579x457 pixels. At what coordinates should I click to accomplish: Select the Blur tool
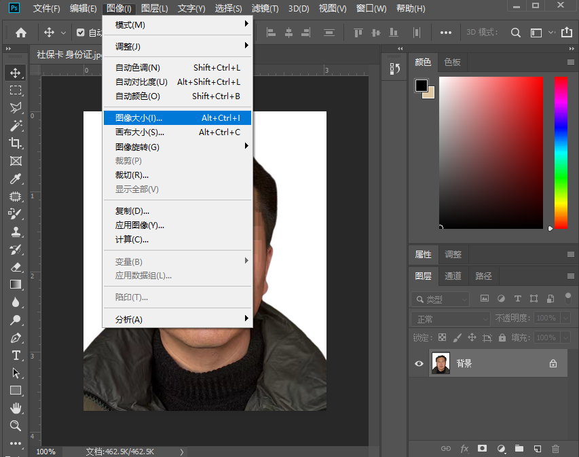click(x=15, y=302)
